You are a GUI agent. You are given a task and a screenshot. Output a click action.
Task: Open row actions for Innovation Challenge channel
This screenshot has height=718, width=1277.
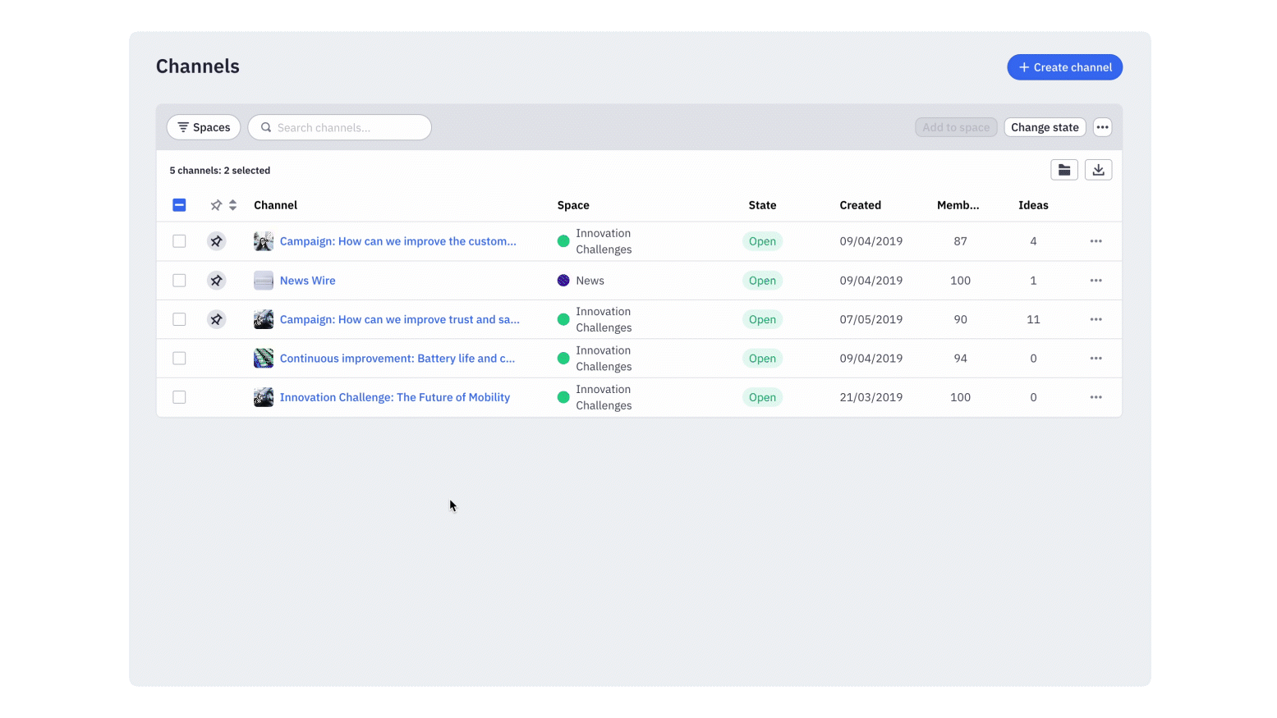click(x=1096, y=397)
